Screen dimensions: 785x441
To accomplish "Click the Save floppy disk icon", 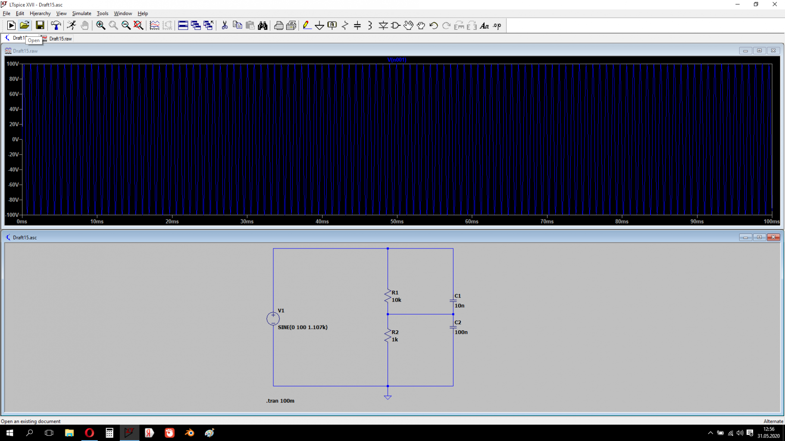I will [40, 26].
